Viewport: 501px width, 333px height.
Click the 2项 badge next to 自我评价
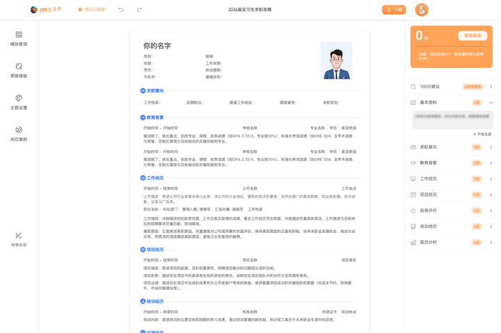(477, 211)
